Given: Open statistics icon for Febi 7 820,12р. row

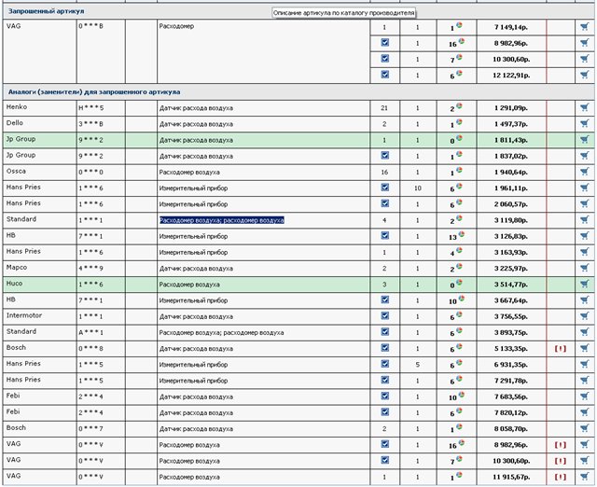Looking at the screenshot, I should (459, 410).
